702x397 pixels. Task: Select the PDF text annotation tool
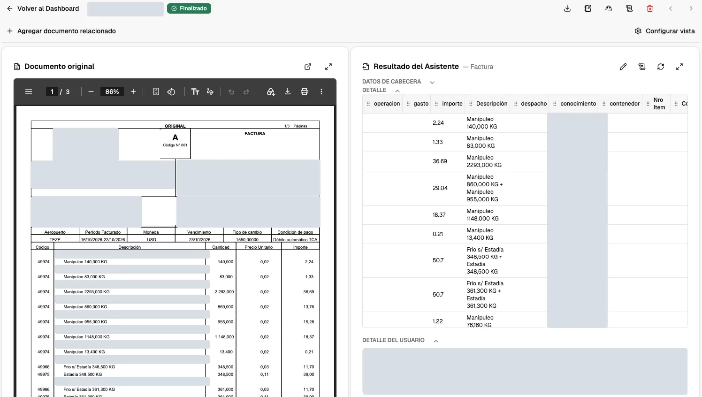tap(195, 92)
